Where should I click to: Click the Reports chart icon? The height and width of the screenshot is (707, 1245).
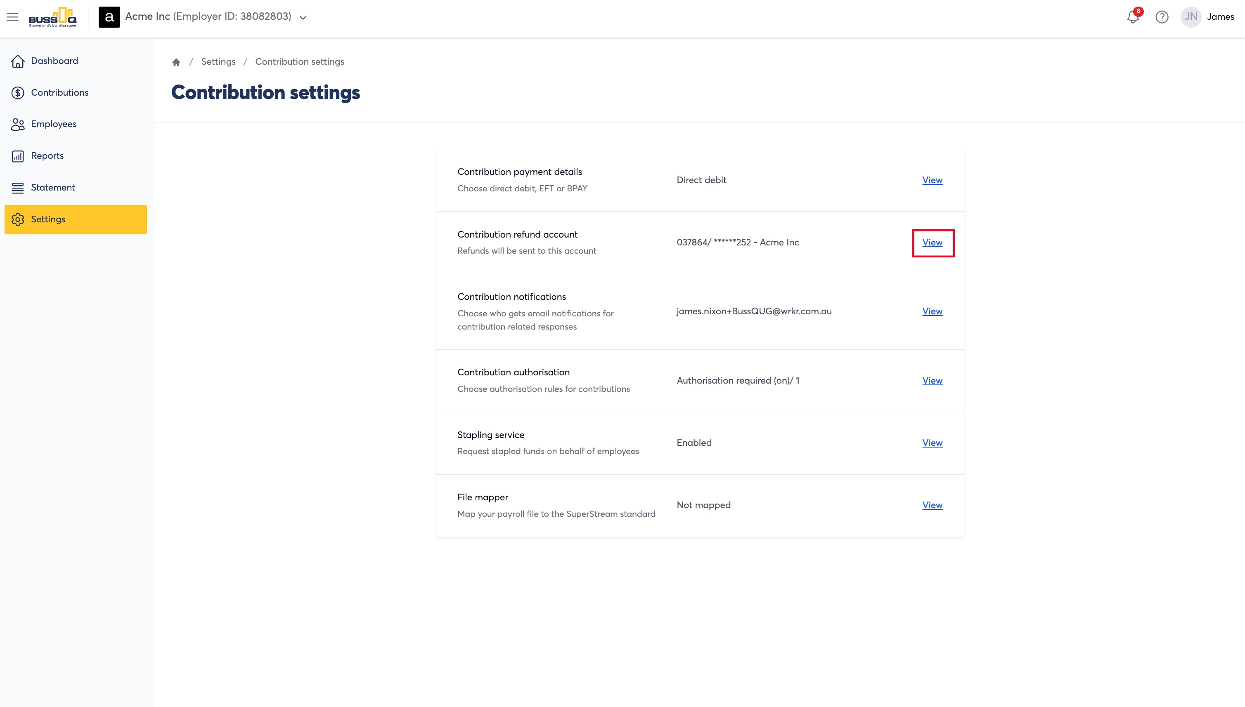[18, 156]
